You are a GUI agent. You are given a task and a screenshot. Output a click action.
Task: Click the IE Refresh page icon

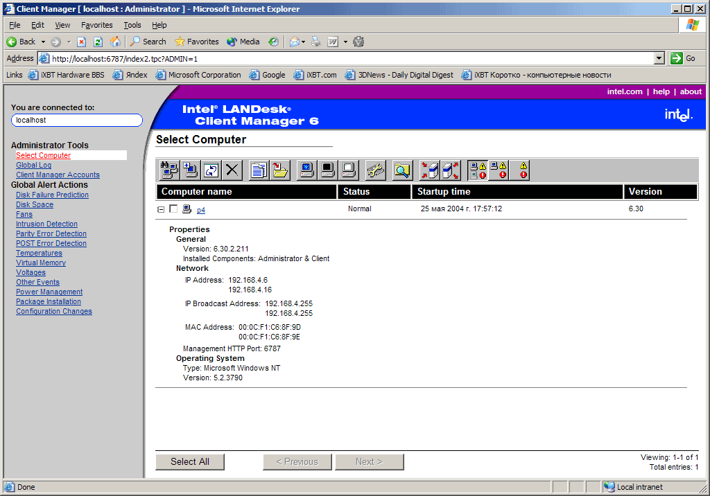click(x=98, y=42)
